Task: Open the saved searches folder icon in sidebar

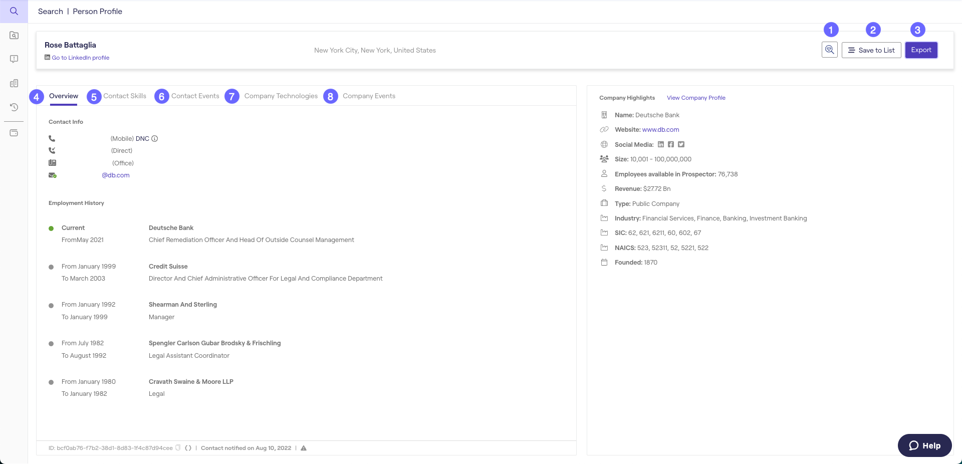Action: coord(14,35)
